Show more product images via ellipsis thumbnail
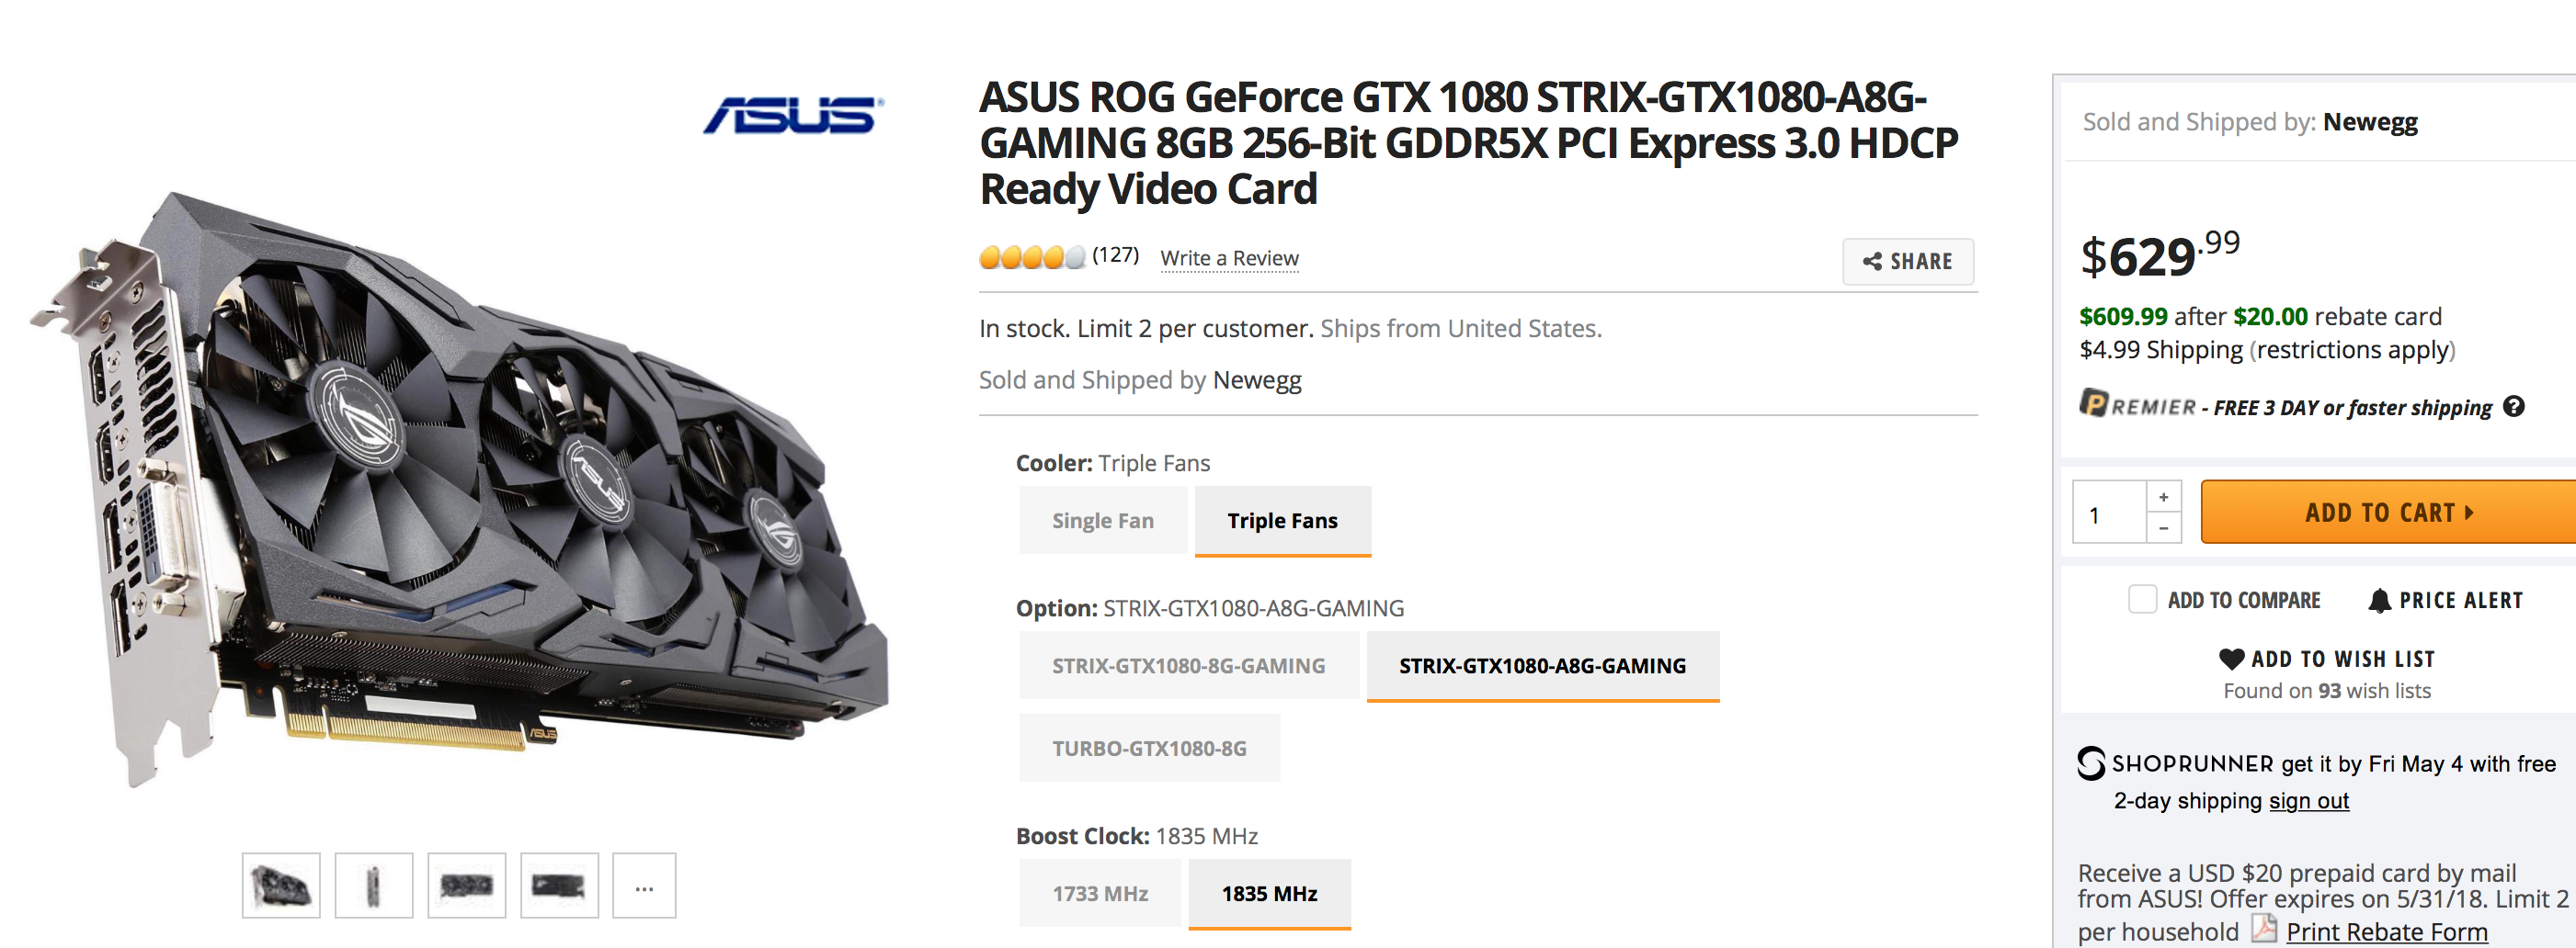Viewport: 2576px width, 948px height. click(x=644, y=886)
